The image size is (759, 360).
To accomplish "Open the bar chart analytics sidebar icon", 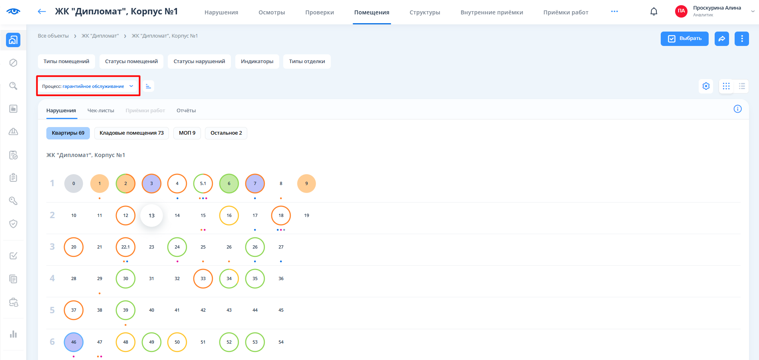I will (13, 334).
